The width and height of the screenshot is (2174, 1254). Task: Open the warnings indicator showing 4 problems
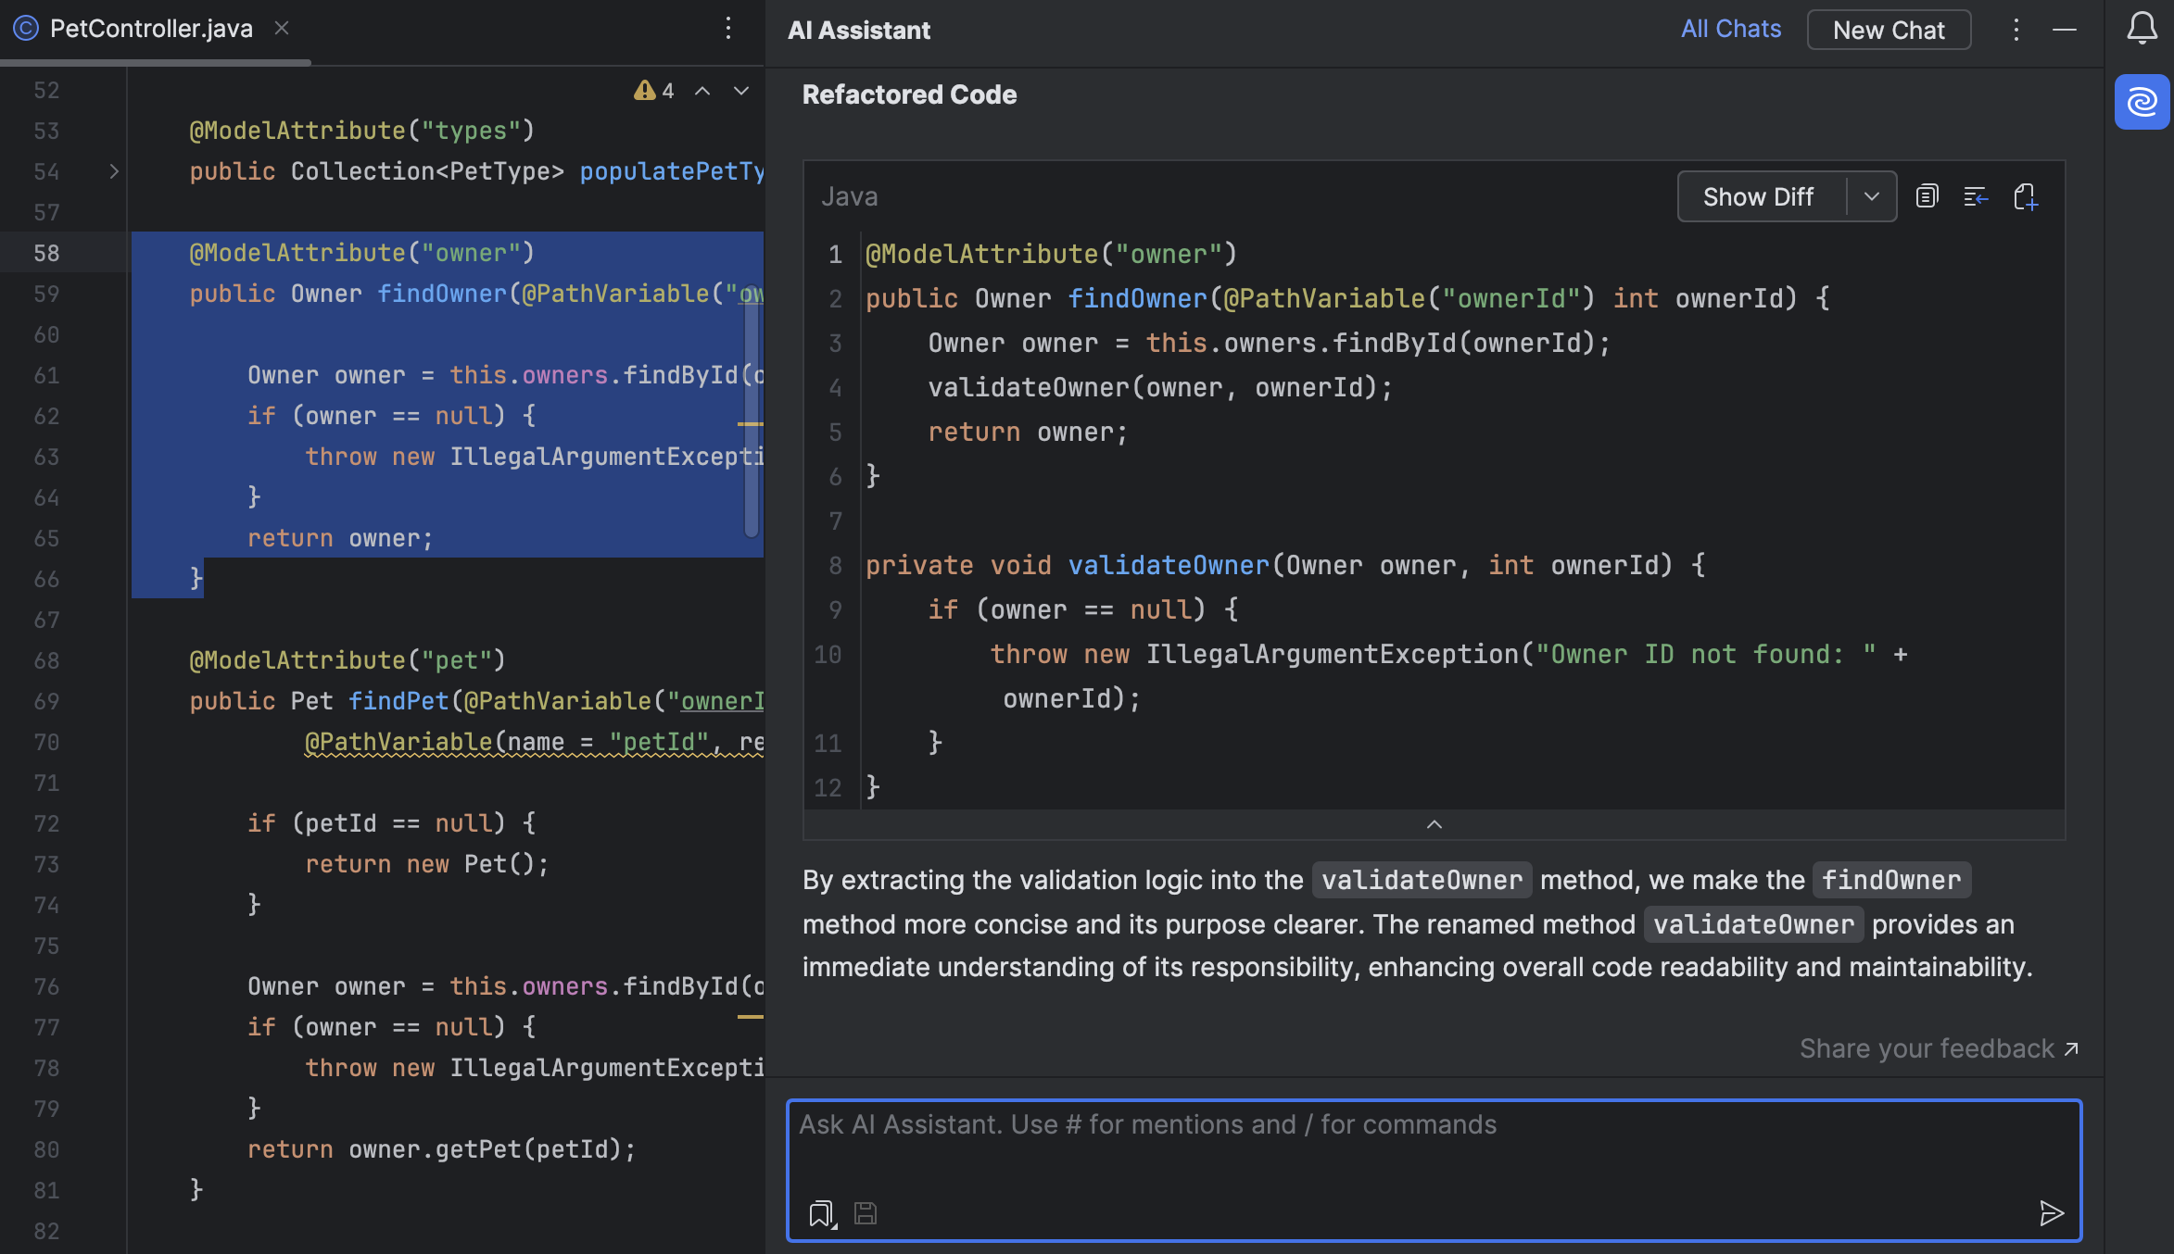(x=653, y=91)
